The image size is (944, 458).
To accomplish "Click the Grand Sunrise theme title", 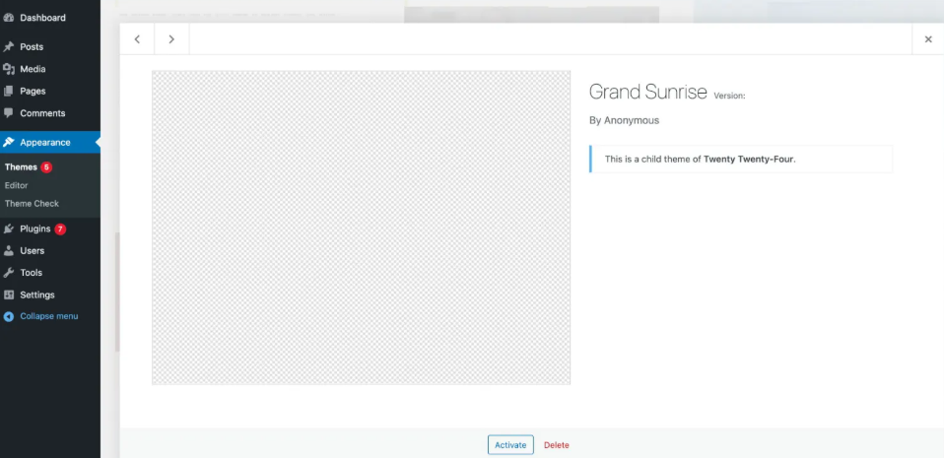I will (x=647, y=92).
